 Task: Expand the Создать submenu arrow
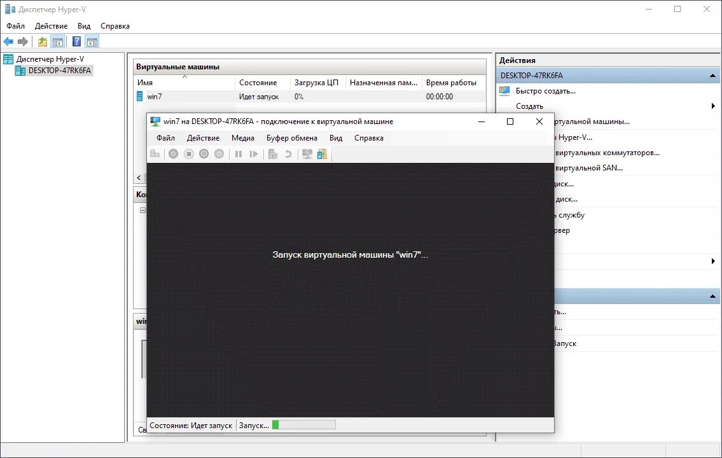click(713, 106)
